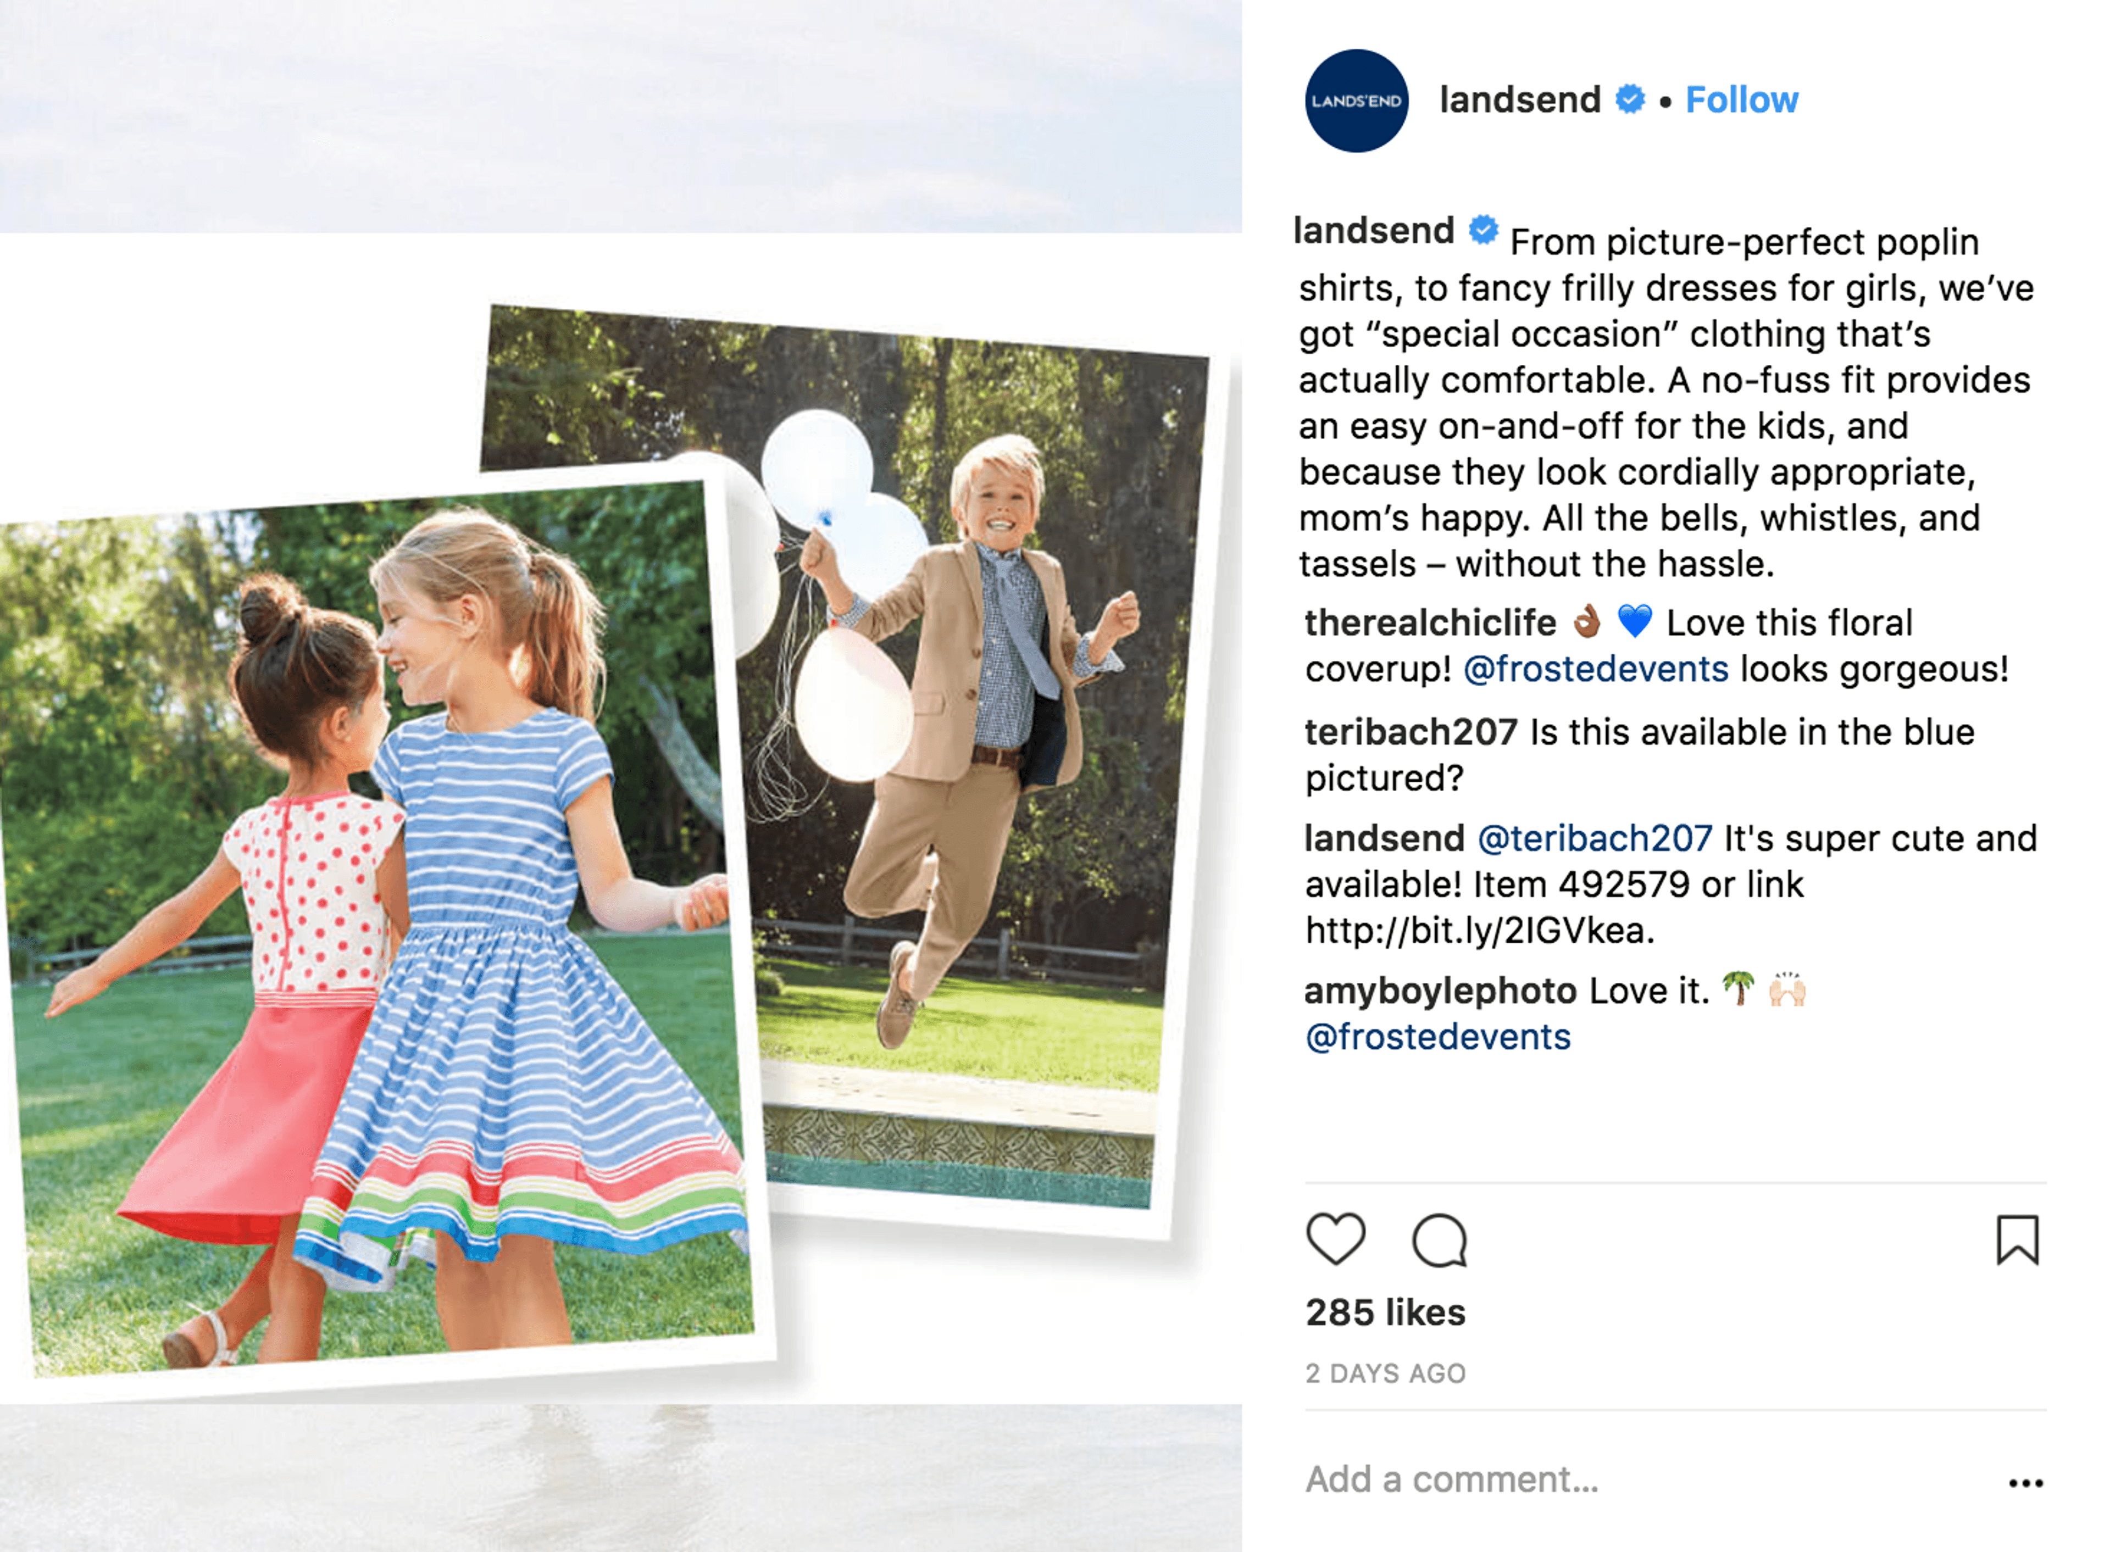This screenshot has height=1552, width=2110.
Task: Open the @teribach207 mention in the landsend reply
Action: 1595,838
